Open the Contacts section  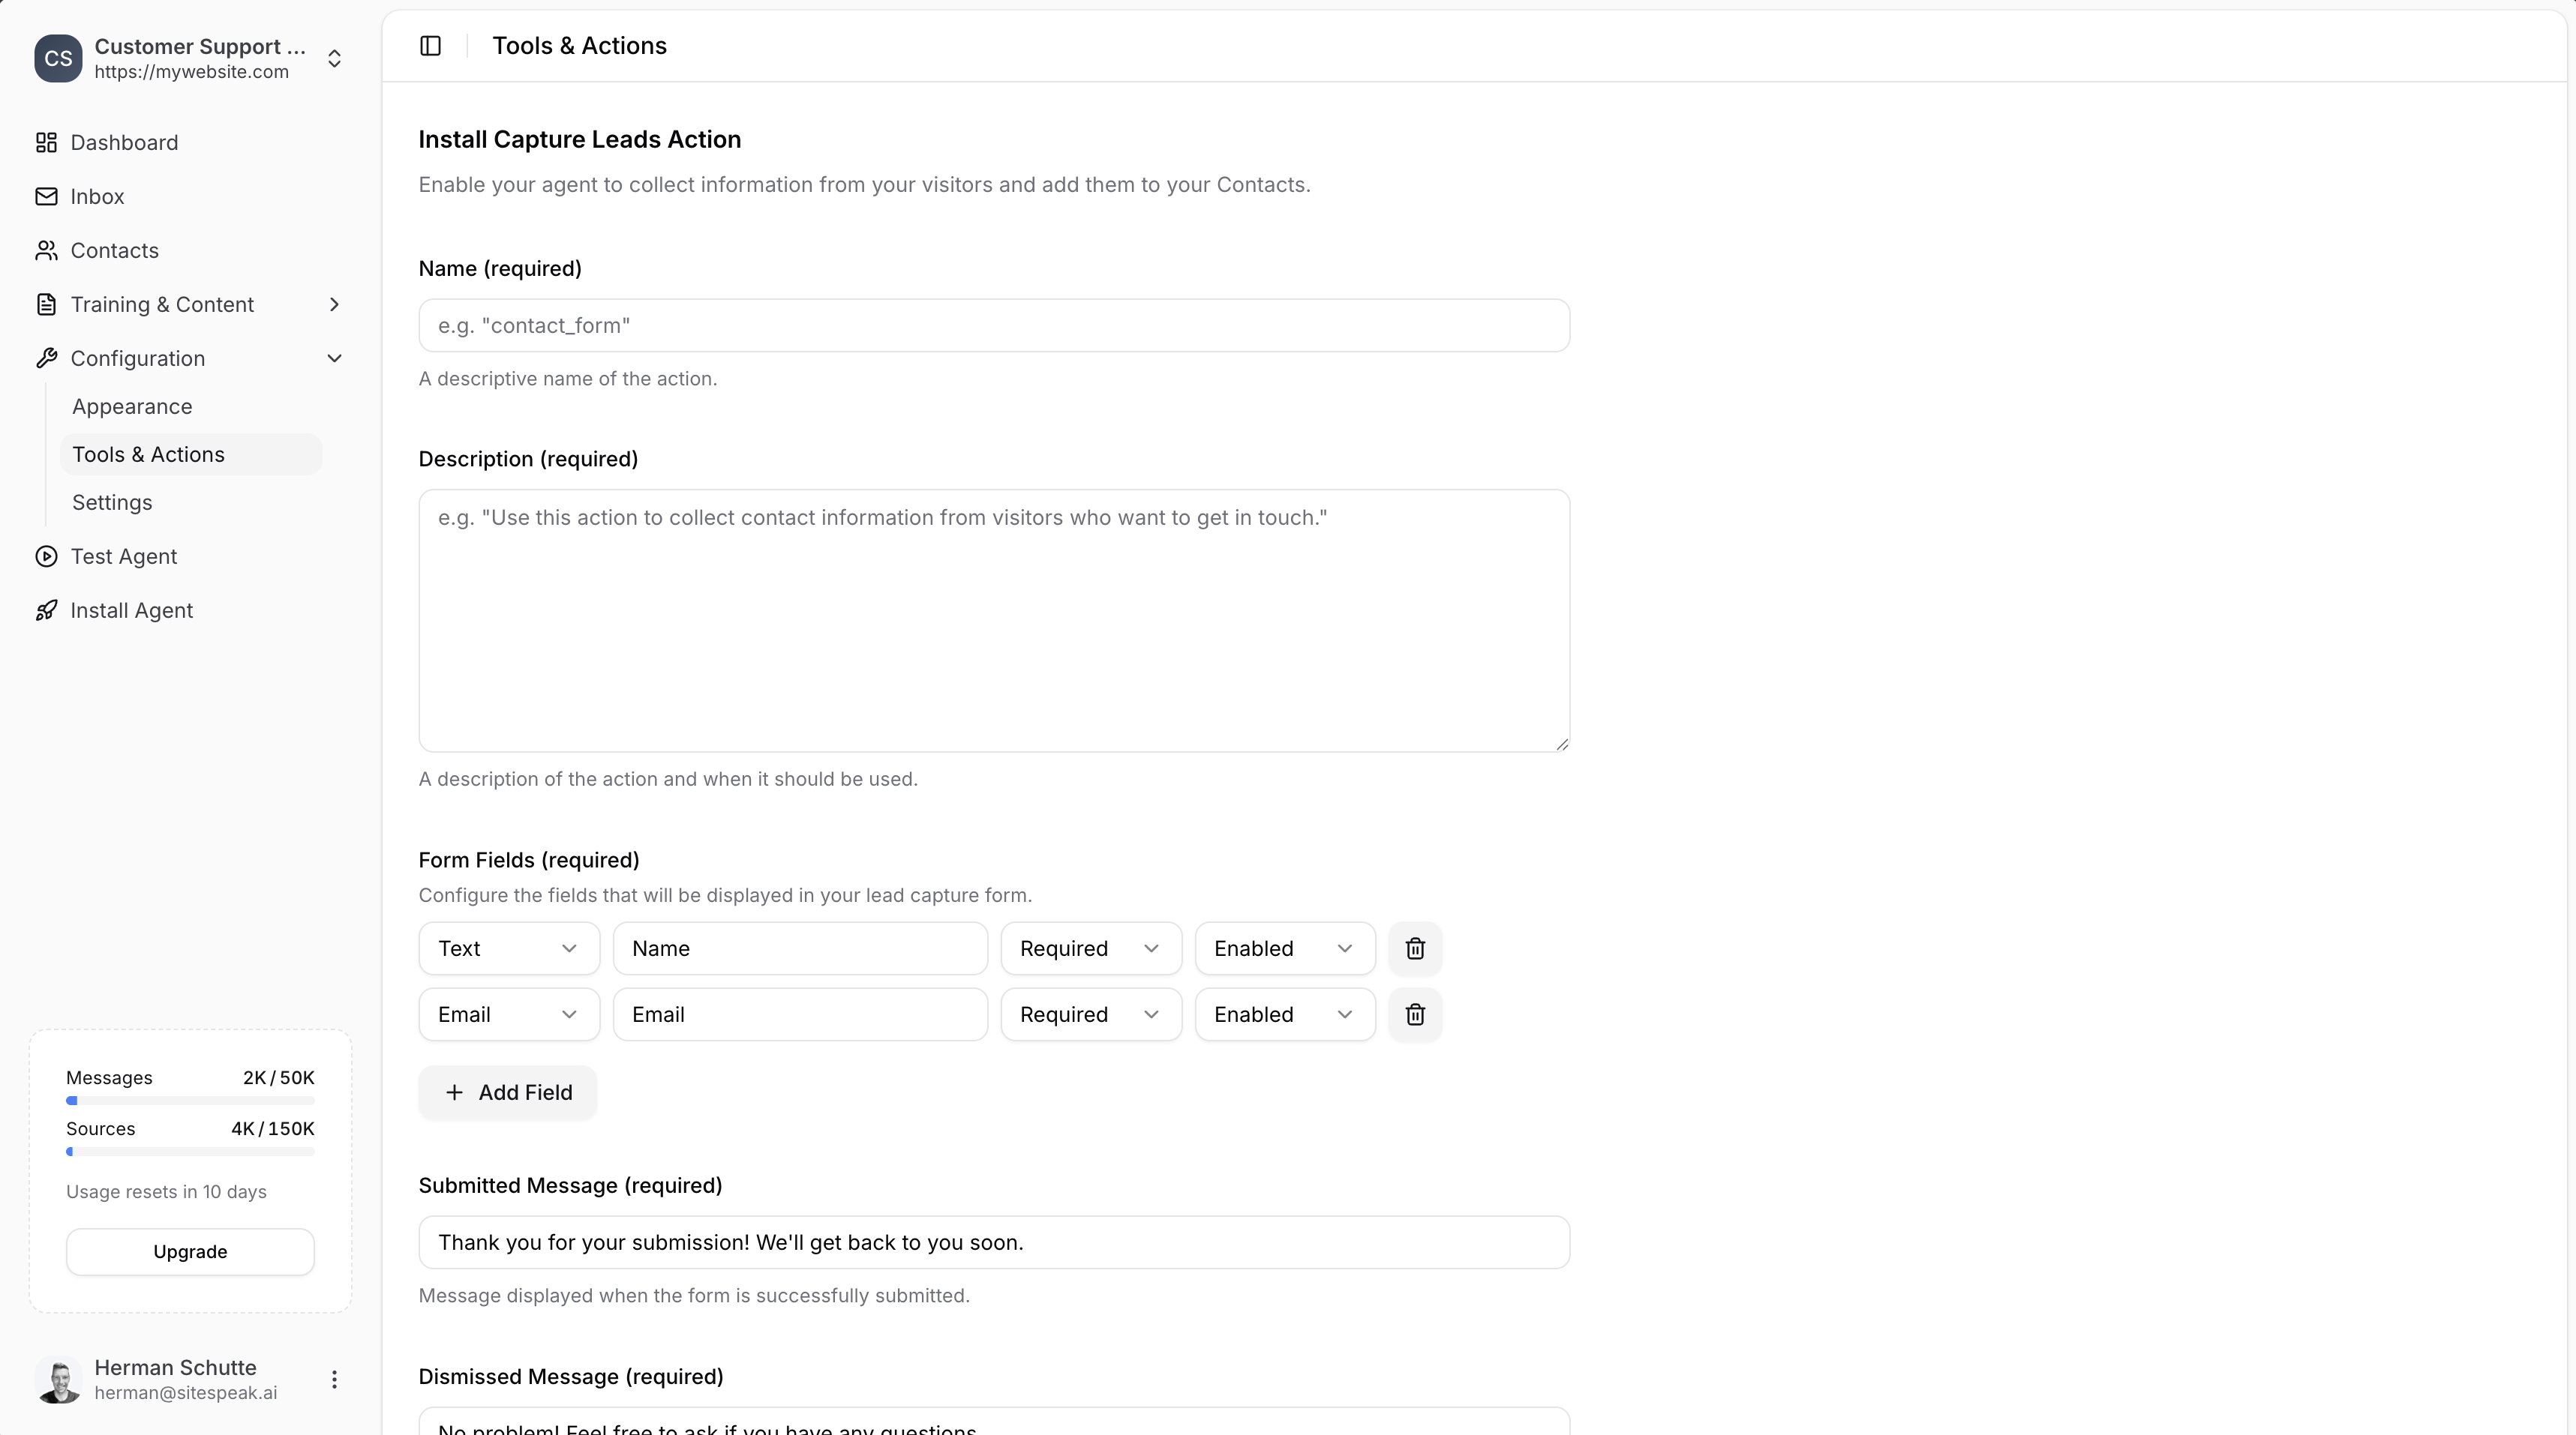click(114, 250)
